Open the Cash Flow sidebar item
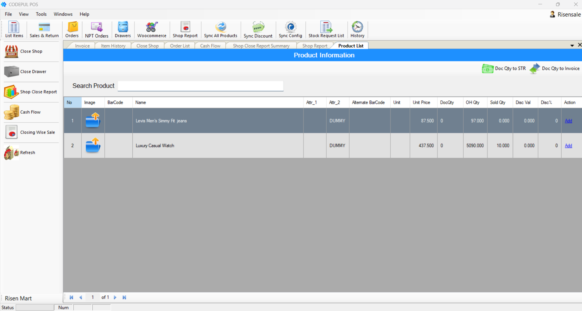Image resolution: width=582 pixels, height=311 pixels. click(x=30, y=112)
